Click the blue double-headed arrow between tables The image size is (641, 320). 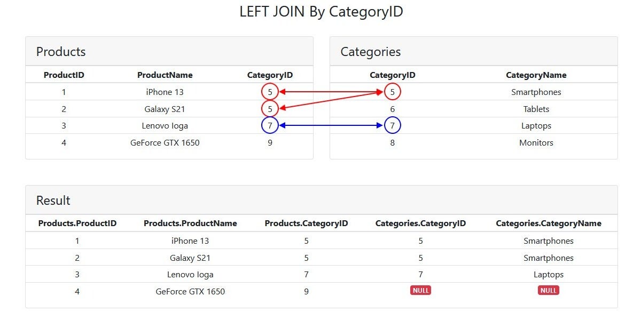pyautogui.click(x=331, y=125)
